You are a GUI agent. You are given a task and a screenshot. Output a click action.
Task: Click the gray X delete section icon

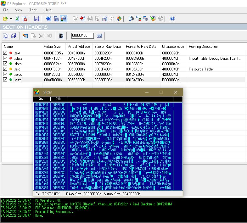click(41, 36)
